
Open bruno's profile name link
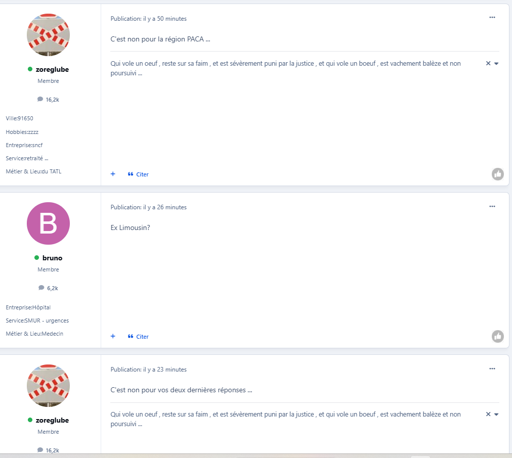(x=52, y=258)
